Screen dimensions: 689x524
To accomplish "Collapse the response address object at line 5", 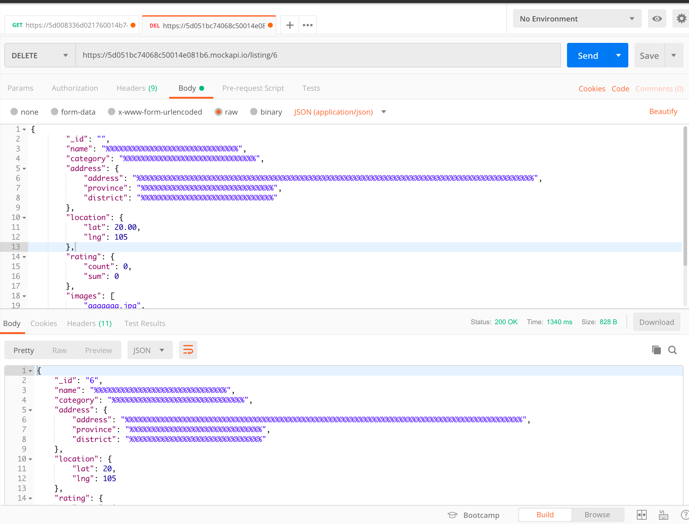I will [x=30, y=410].
